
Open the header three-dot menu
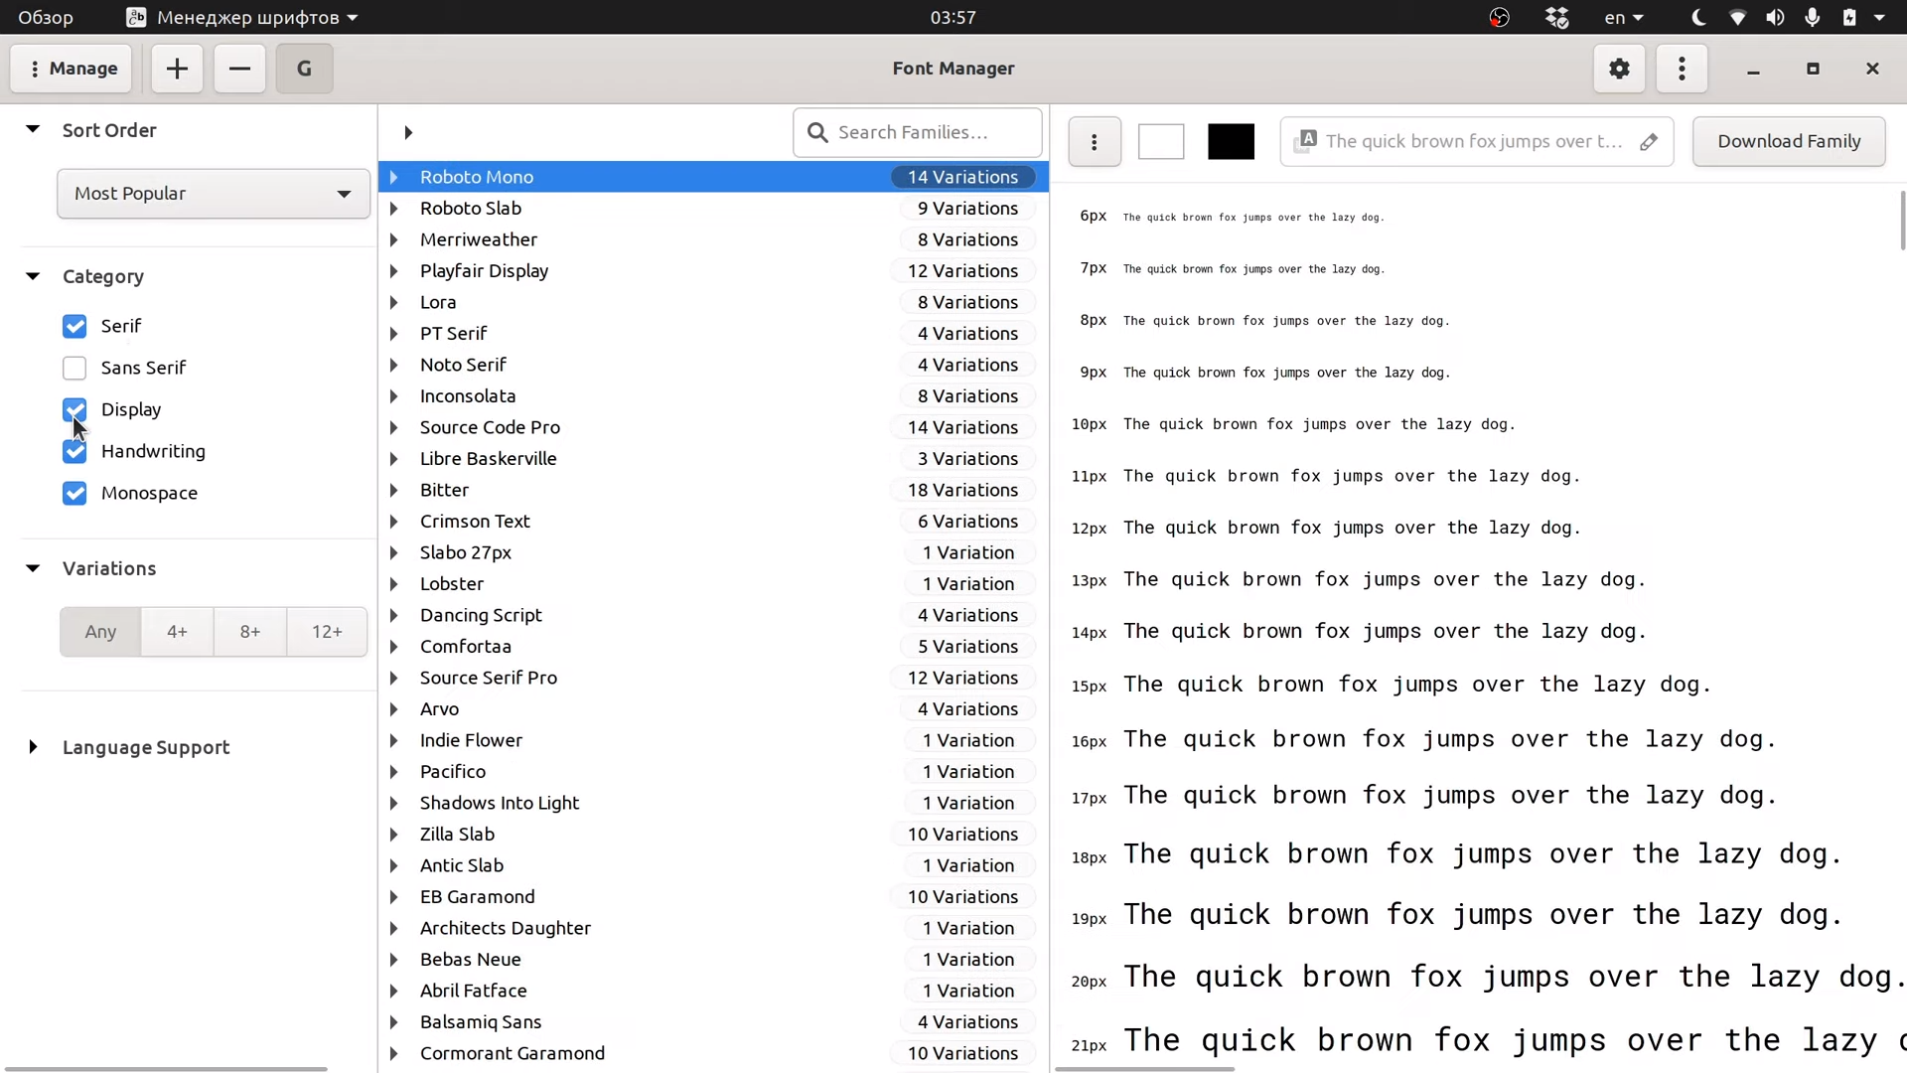(1682, 69)
